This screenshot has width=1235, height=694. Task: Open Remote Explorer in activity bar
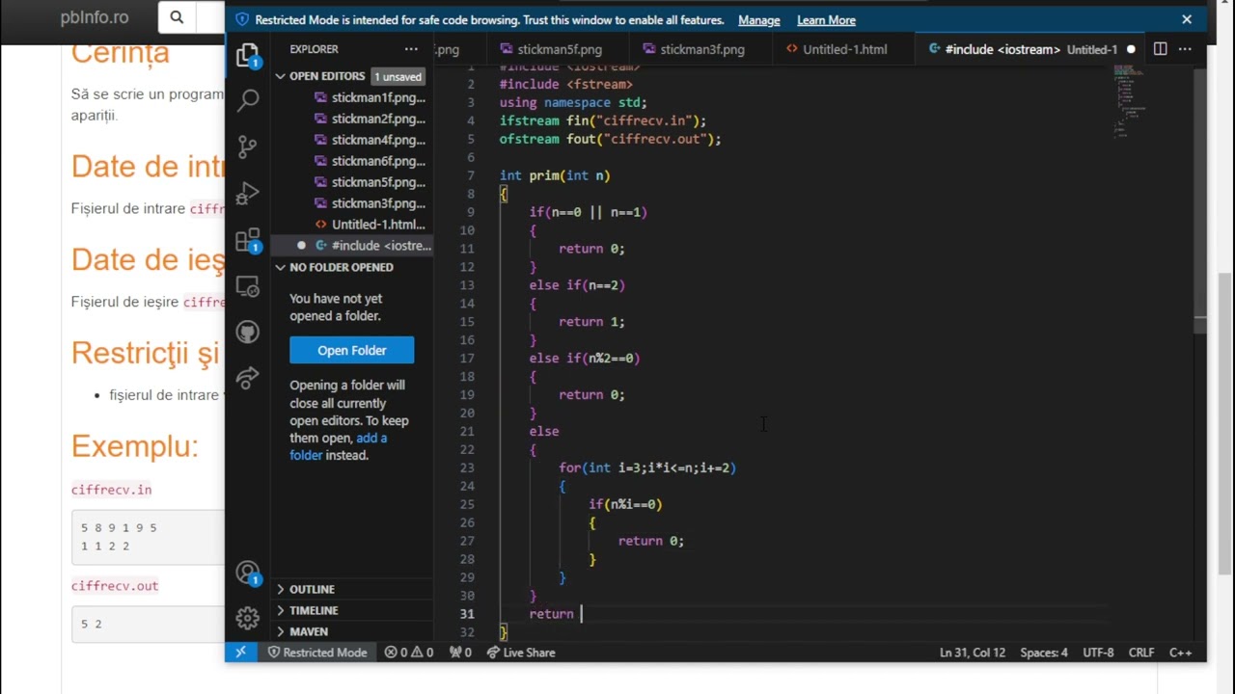248,286
